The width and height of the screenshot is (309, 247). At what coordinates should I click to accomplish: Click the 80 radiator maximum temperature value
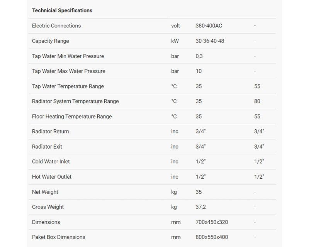(x=257, y=101)
